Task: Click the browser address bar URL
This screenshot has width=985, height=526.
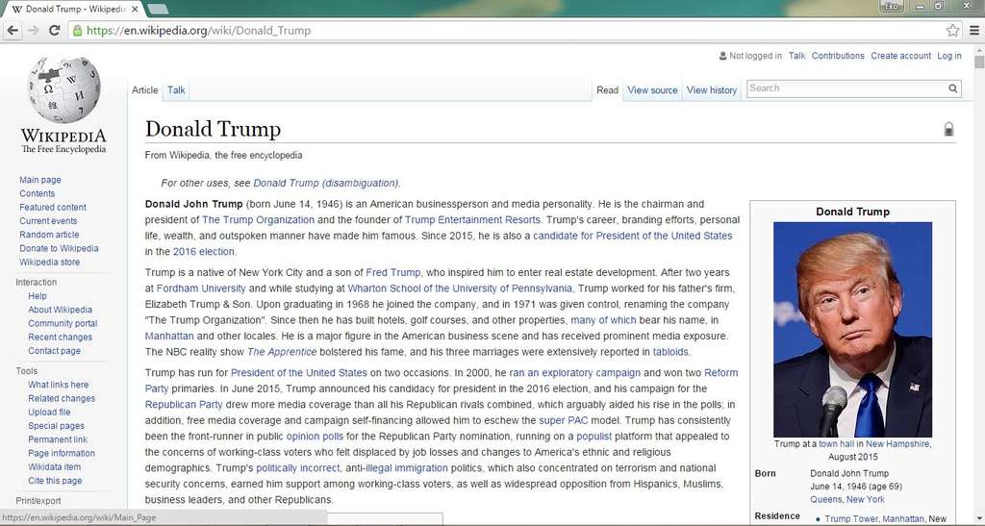Action: (198, 30)
